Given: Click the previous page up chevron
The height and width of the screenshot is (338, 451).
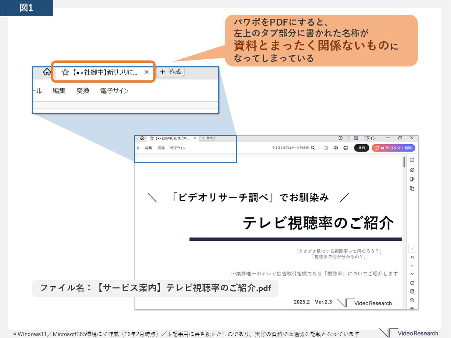Looking at the screenshot, I should [412, 266].
